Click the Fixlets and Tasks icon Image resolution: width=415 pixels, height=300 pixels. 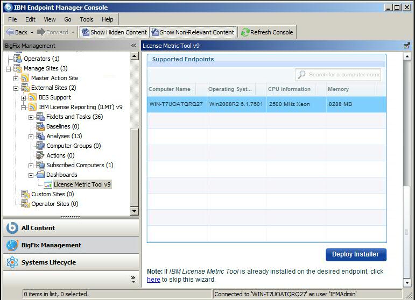point(40,117)
